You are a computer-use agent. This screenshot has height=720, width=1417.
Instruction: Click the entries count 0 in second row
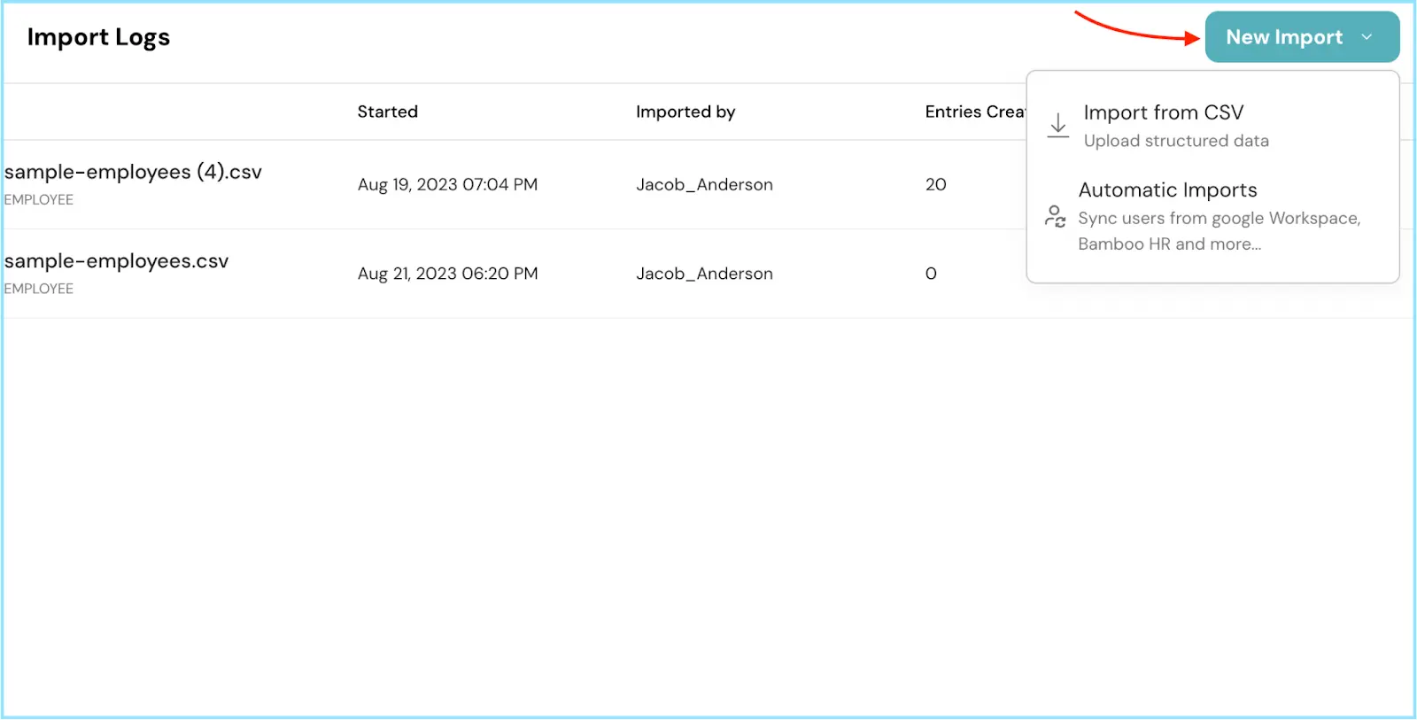coord(931,274)
